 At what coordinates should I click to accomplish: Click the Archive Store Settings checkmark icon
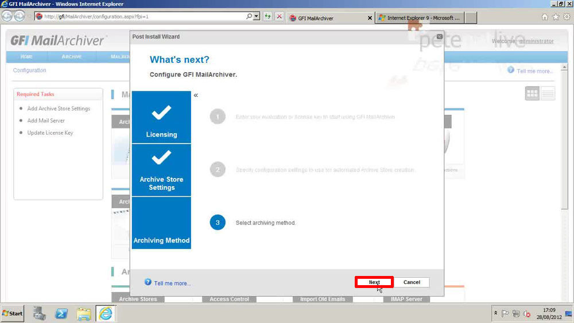(x=161, y=158)
